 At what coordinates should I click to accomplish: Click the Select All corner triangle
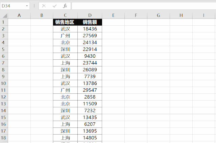(x=5, y=16)
